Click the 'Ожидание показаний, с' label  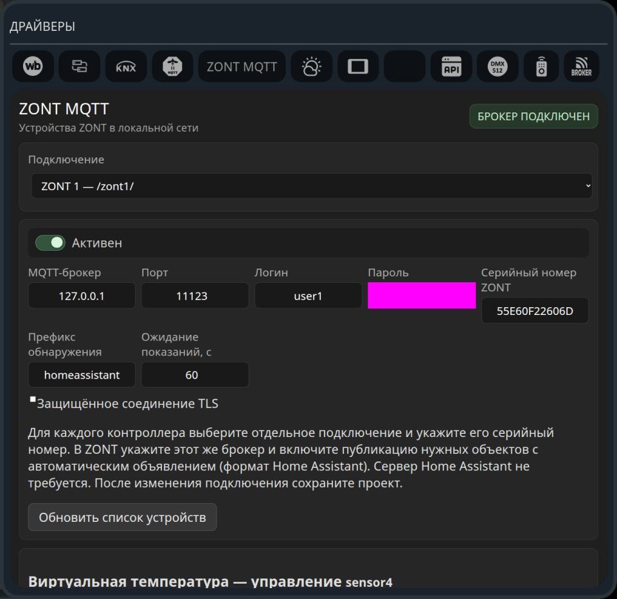tap(176, 344)
